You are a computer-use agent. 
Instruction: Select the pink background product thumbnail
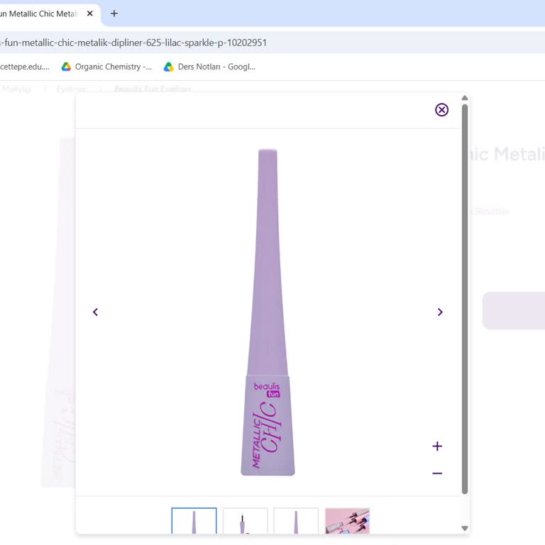pyautogui.click(x=347, y=521)
